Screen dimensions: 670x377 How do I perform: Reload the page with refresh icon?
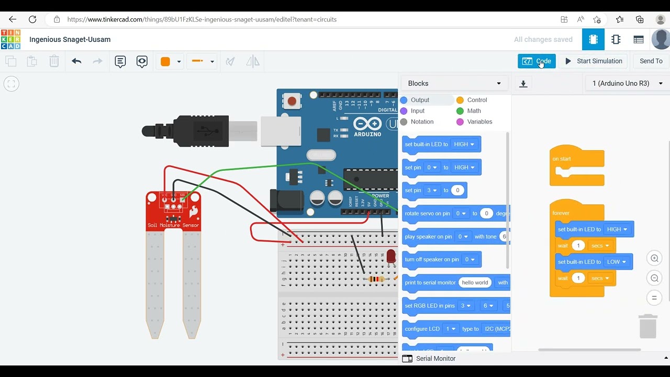coord(32,19)
